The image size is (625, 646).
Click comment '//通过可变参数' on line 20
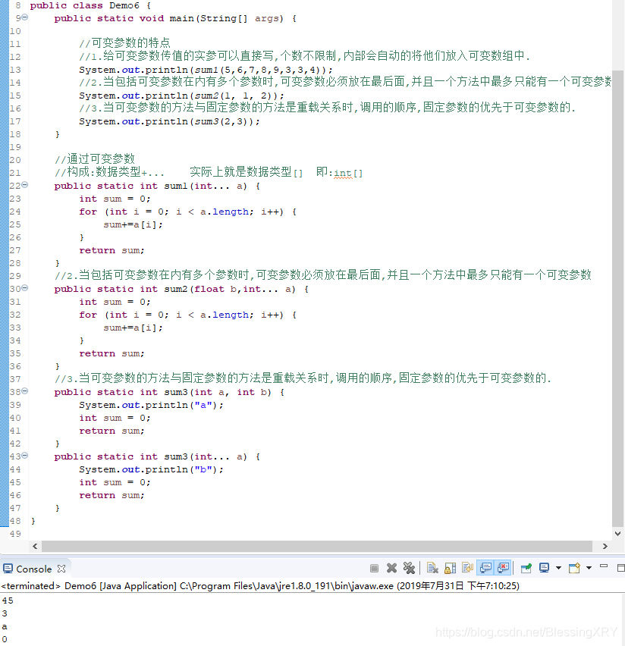click(x=95, y=158)
